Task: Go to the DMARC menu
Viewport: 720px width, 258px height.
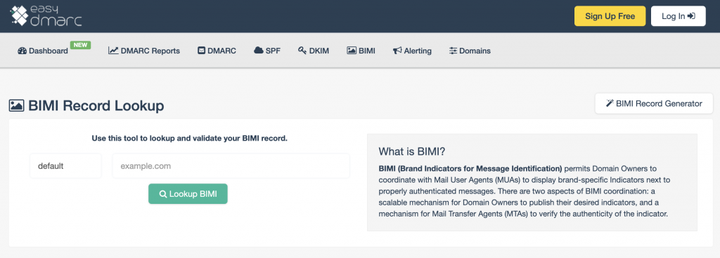Action: point(217,51)
